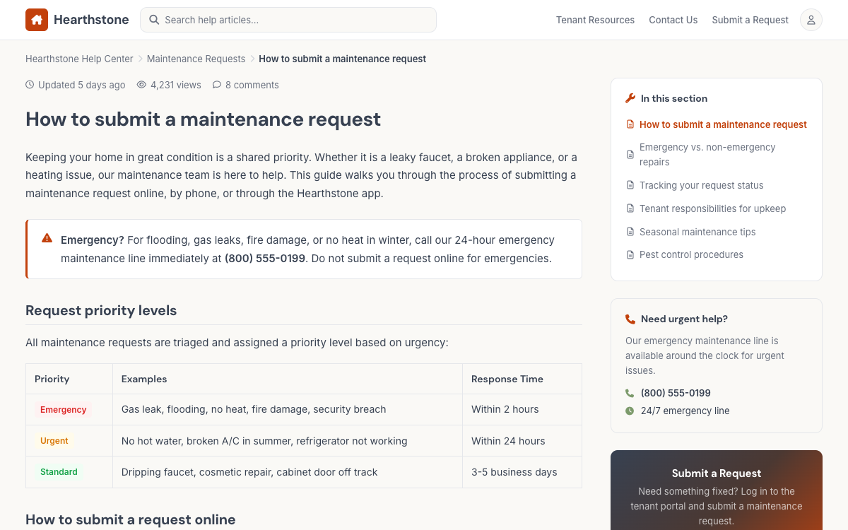Image resolution: width=848 pixels, height=530 pixels.
Task: Click the Urgent priority badge in table
Action: (x=54, y=441)
